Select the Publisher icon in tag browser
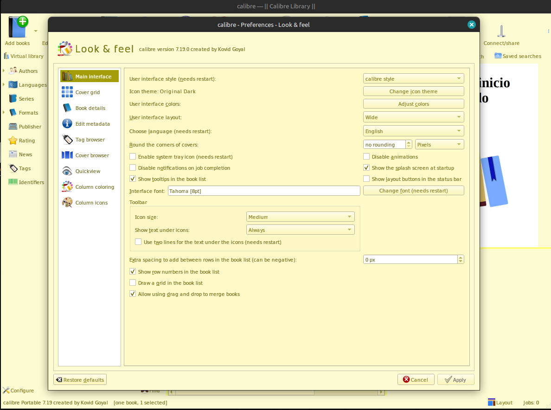Image resolution: width=551 pixels, height=410 pixels. 13,127
